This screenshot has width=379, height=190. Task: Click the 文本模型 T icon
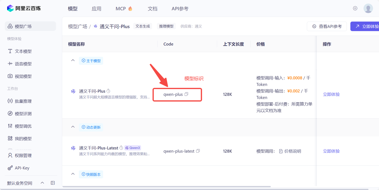click(10, 51)
